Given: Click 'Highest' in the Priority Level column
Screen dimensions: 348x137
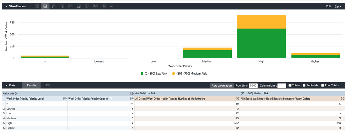Looking at the screenshot, I should click(x=11, y=128).
